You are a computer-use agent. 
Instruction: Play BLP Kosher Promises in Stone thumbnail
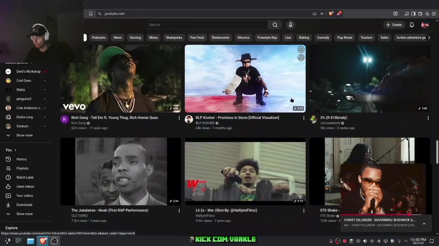245,79
